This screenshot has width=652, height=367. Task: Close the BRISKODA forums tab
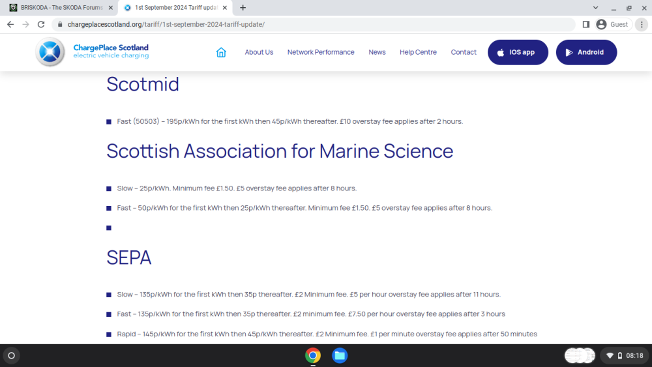(x=111, y=7)
